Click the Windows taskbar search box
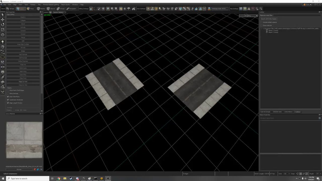This screenshot has height=181, width=322. click(x=28, y=178)
